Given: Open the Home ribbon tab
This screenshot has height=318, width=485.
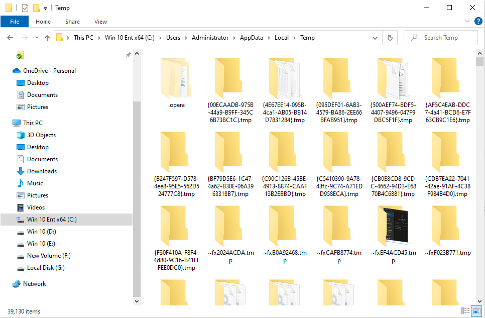Looking at the screenshot, I should point(43,22).
